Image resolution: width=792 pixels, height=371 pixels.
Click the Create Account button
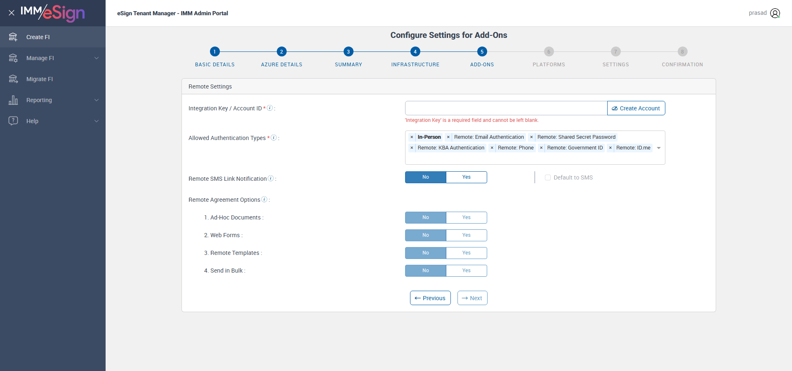click(x=636, y=108)
